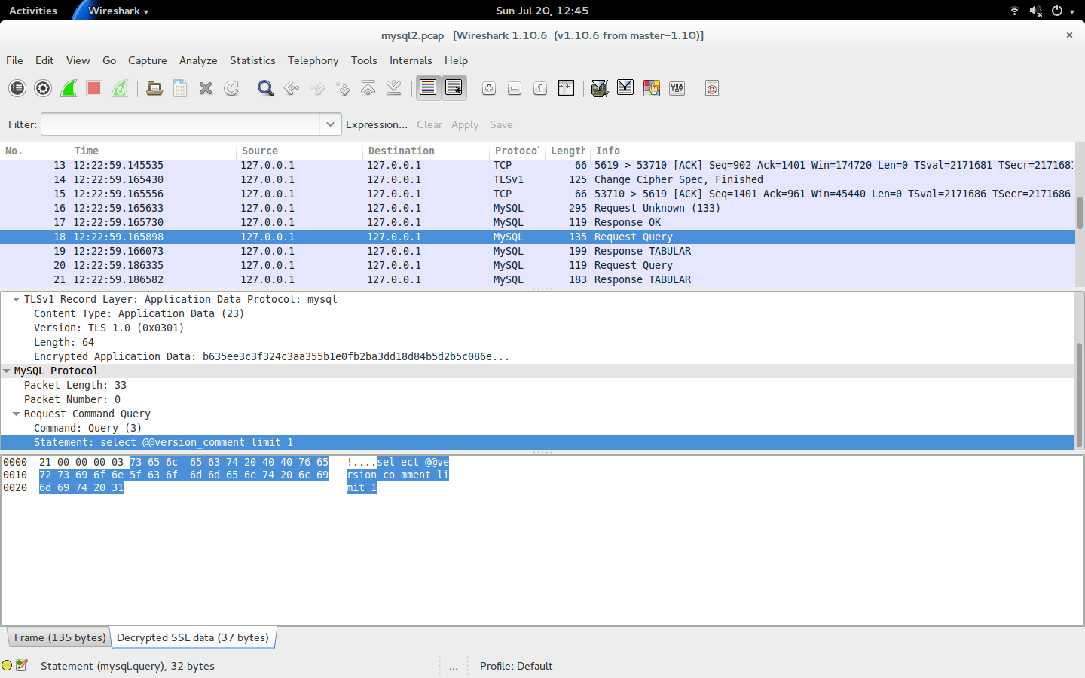Image resolution: width=1085 pixels, height=678 pixels.
Task: Toggle auto scroll in live capture
Action: point(454,88)
